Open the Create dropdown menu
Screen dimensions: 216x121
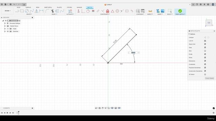tap(29, 14)
